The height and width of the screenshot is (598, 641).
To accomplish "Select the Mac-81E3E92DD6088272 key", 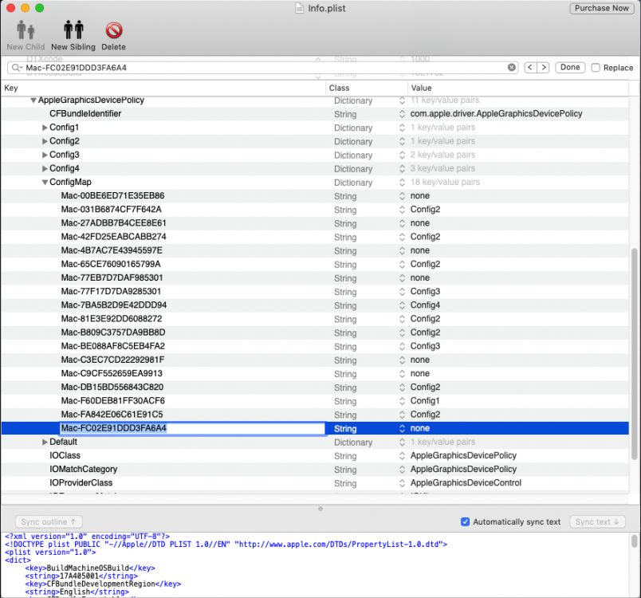I will pos(112,319).
